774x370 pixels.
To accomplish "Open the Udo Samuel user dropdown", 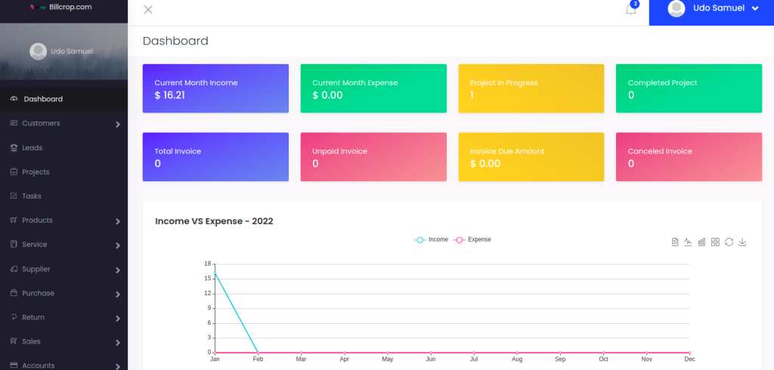I will 711,8.
